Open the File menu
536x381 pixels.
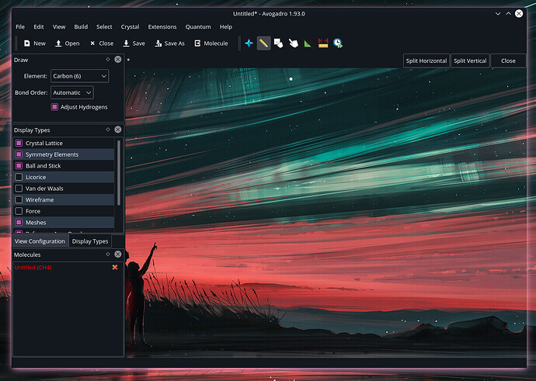[x=20, y=26]
